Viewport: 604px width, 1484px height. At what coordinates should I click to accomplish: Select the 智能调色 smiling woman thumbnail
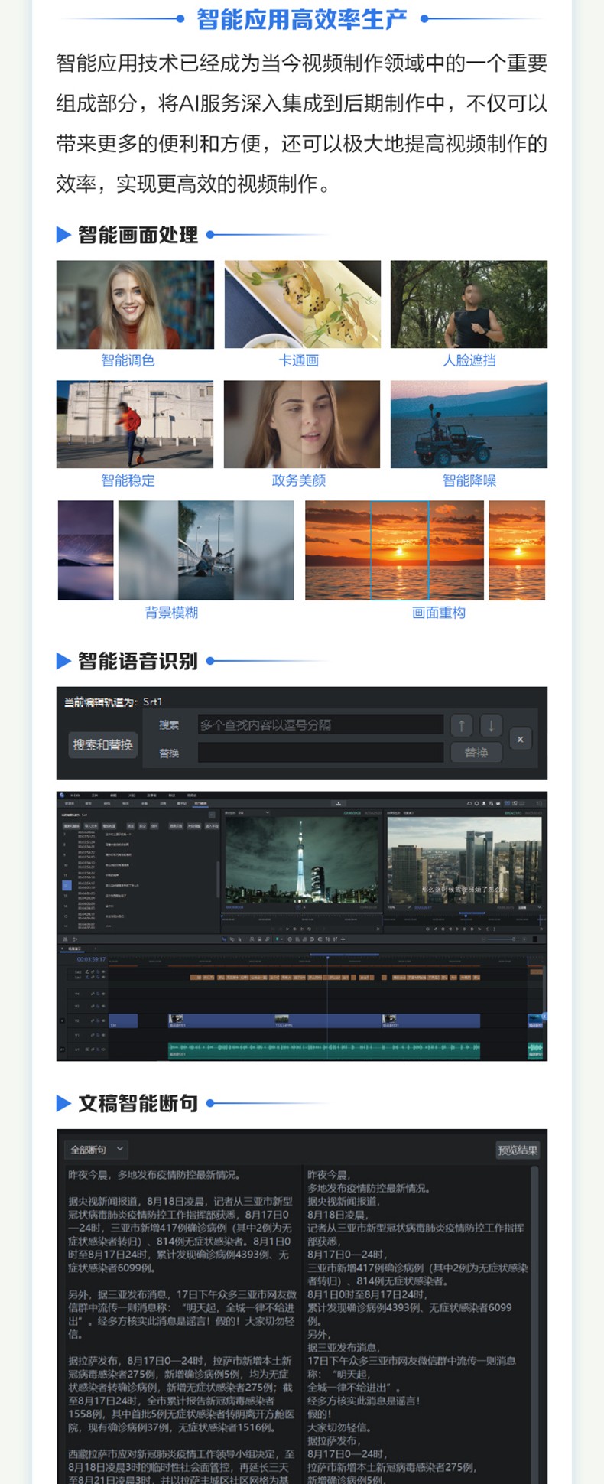pyautogui.click(x=135, y=304)
